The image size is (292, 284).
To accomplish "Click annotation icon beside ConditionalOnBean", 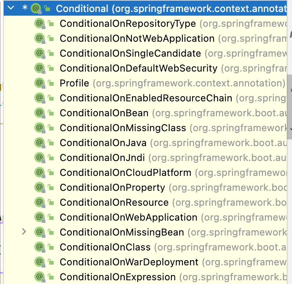I will click(x=39, y=113).
